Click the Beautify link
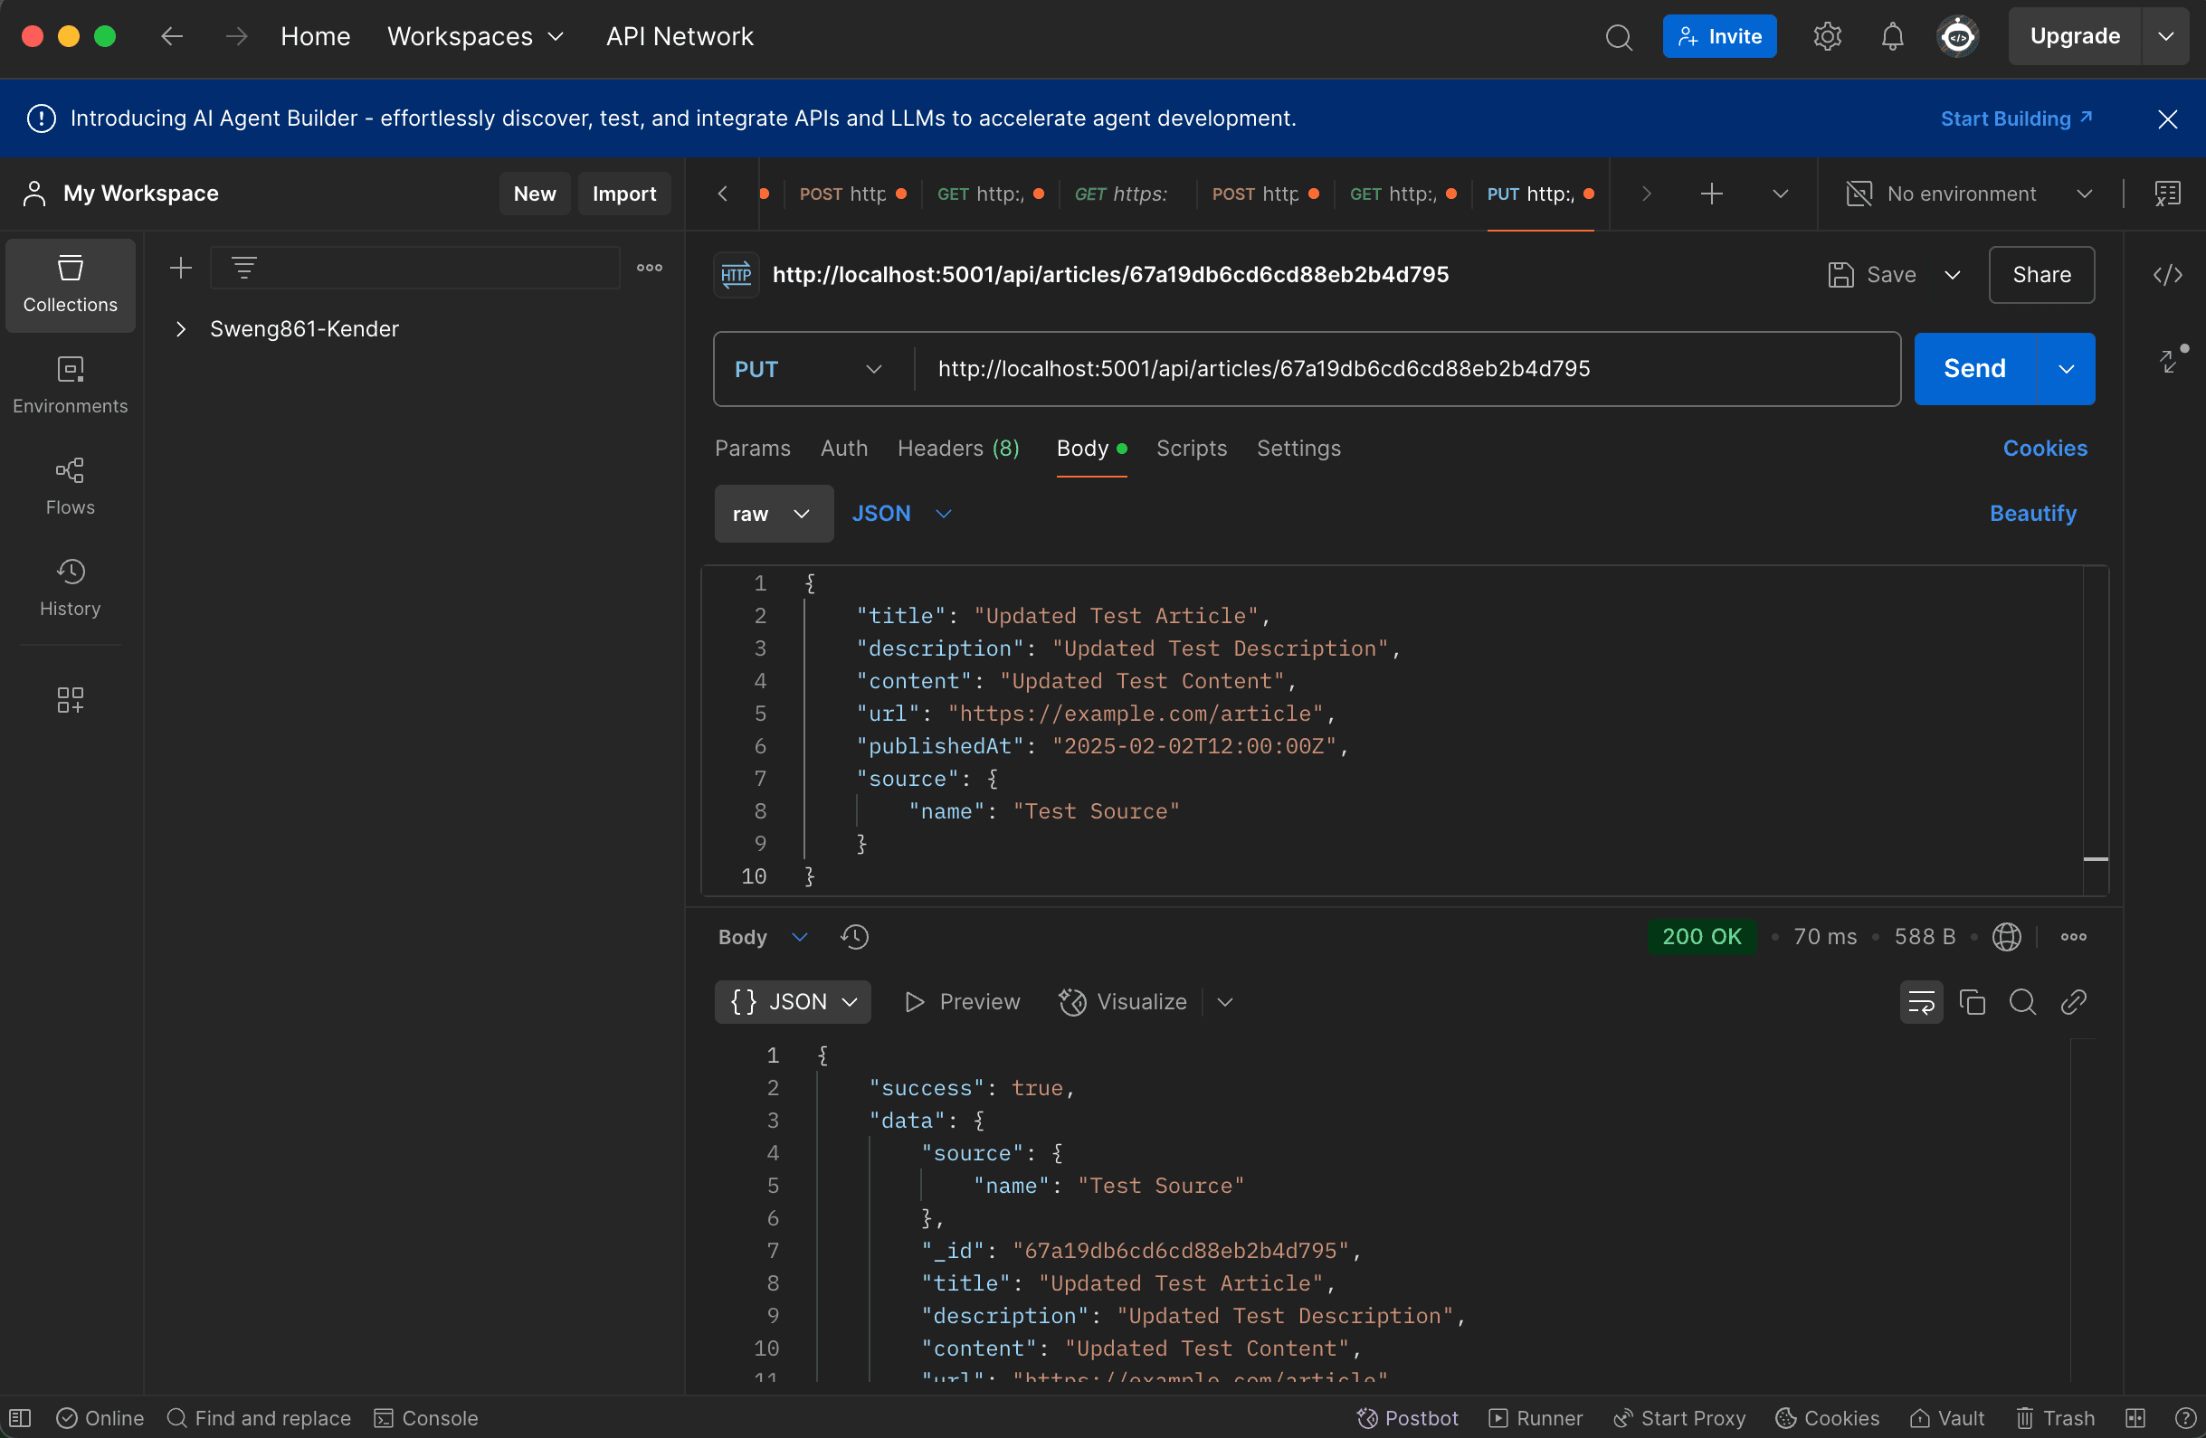Screen dimensions: 2206x1438 click(x=2032, y=514)
